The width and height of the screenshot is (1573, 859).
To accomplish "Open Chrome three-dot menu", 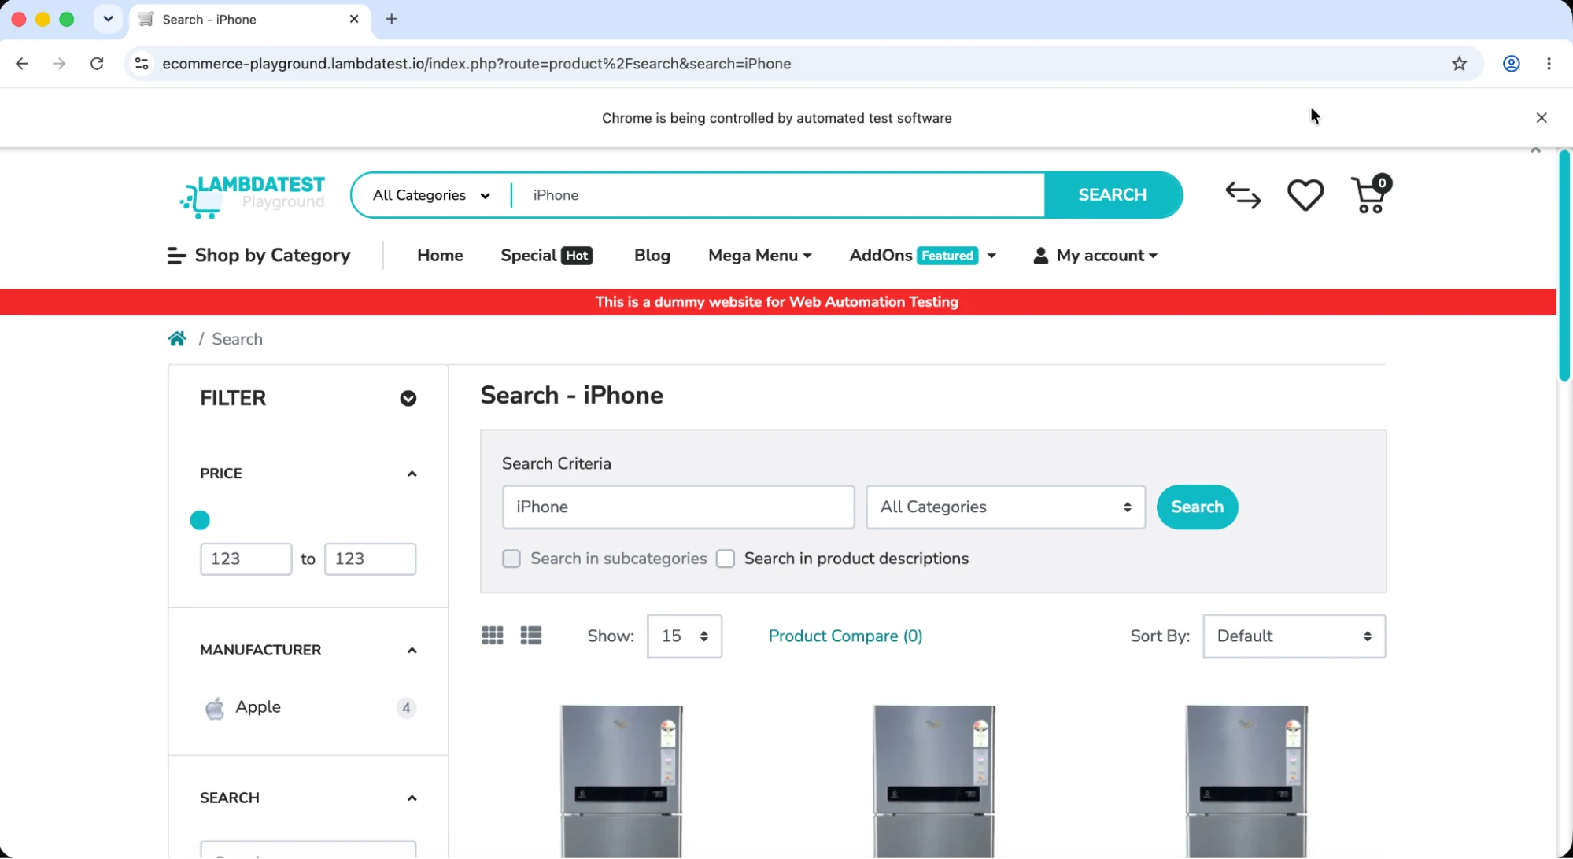I will [x=1549, y=64].
